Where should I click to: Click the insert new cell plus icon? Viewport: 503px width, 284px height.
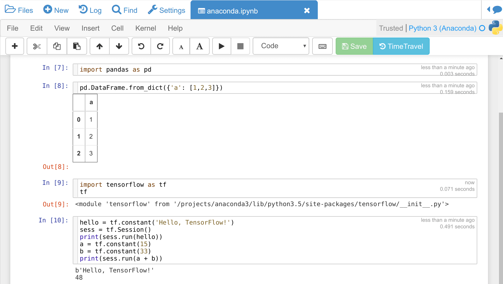click(14, 46)
